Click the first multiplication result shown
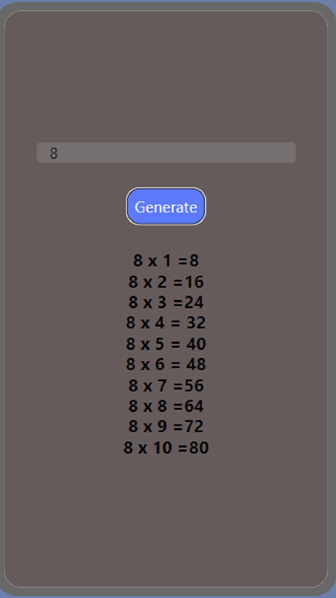Screen dimensions: 336x598 point(166,261)
